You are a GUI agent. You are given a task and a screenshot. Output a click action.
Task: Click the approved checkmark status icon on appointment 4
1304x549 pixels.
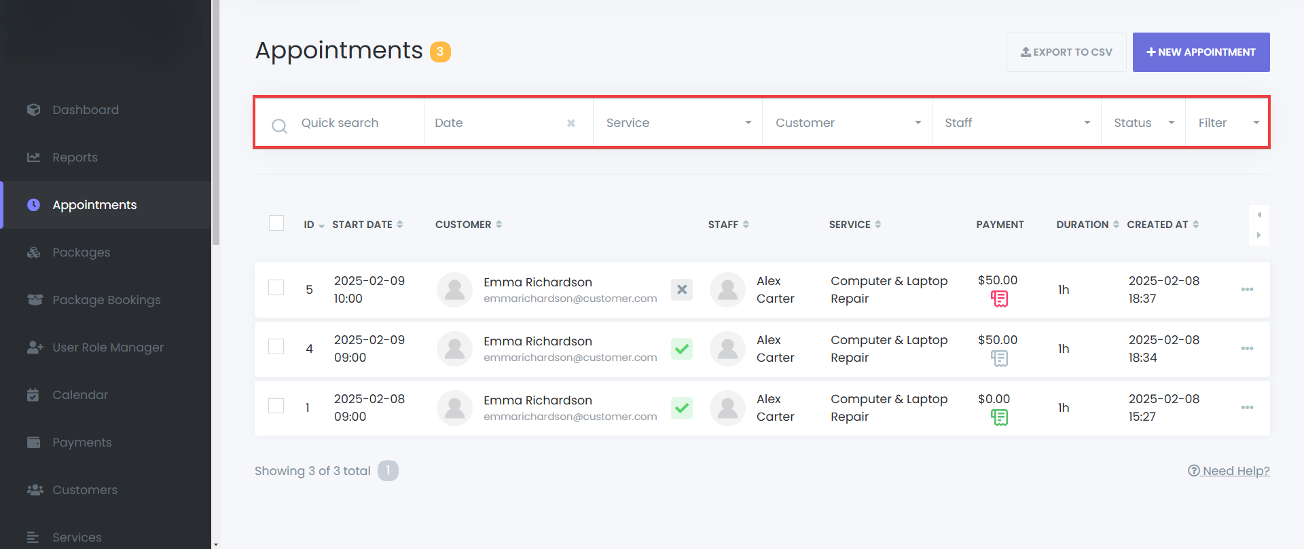pos(682,349)
